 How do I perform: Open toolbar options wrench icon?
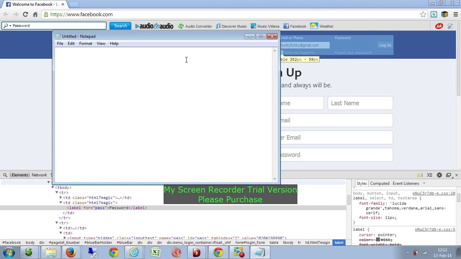[450, 26]
